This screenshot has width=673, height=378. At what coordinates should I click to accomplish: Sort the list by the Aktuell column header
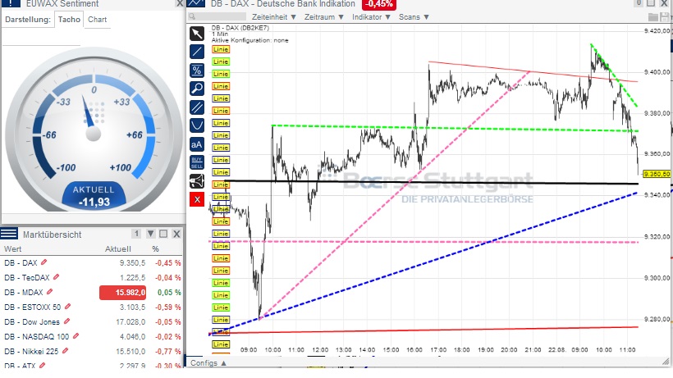pos(118,249)
